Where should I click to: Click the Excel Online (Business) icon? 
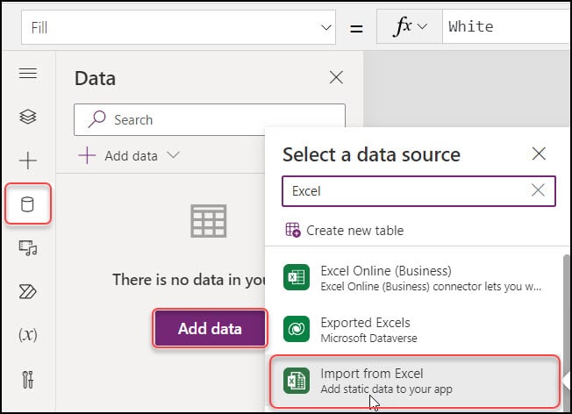[297, 277]
